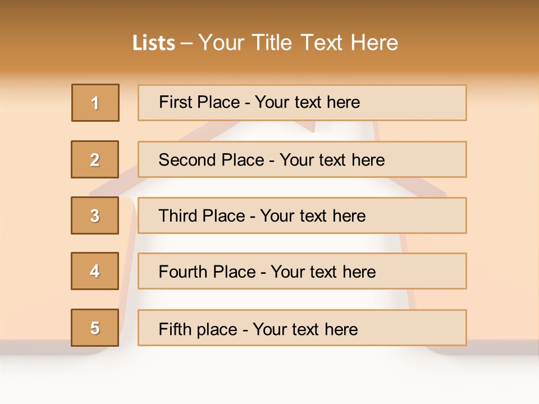The image size is (539, 404).
Task: Click the number 1 box
Action: (95, 103)
